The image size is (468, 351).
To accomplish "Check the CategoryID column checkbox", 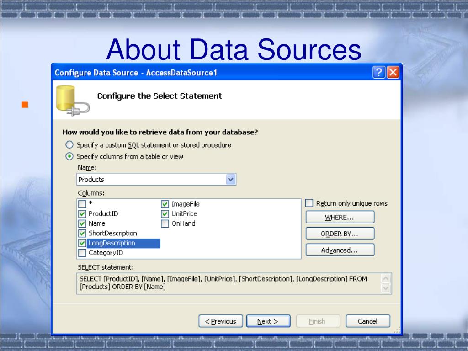I will 82,253.
